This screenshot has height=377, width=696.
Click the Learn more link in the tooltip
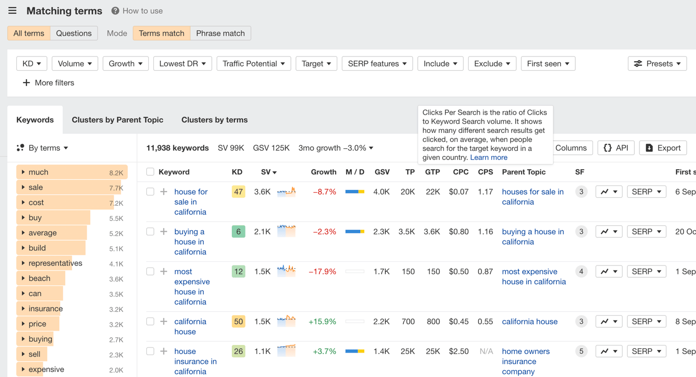(488, 157)
